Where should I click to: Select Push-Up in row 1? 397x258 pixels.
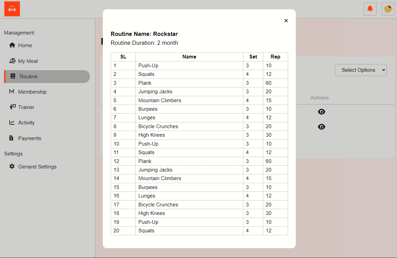pos(148,66)
